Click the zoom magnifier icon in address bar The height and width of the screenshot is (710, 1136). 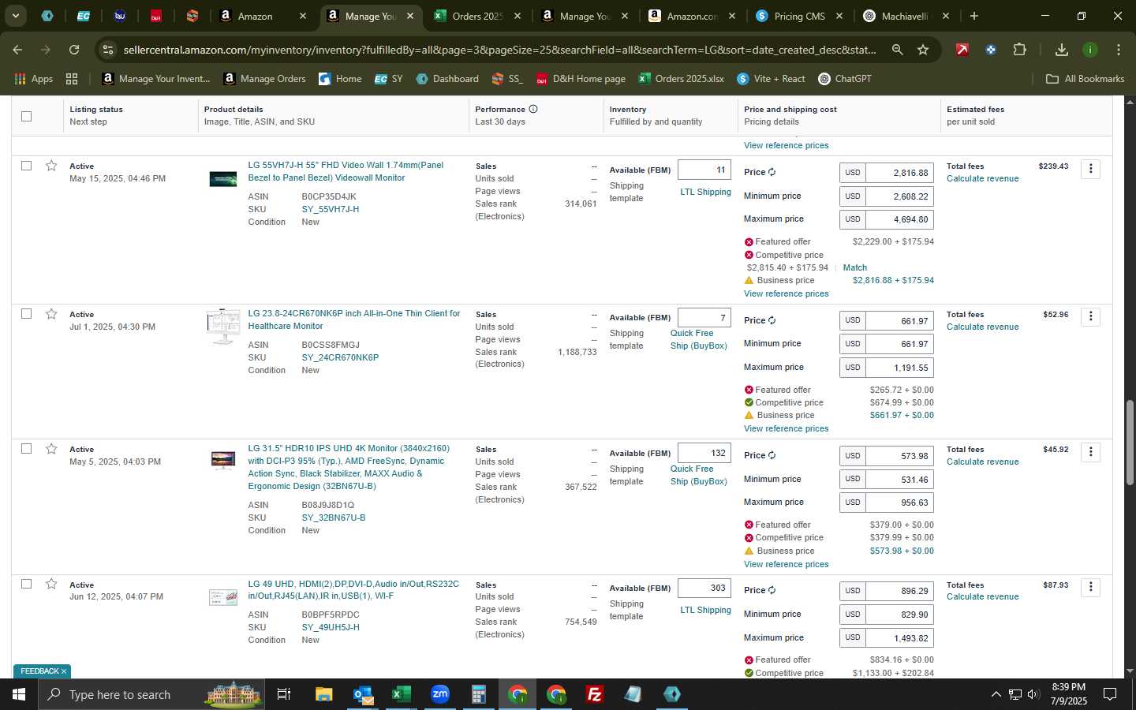click(897, 50)
